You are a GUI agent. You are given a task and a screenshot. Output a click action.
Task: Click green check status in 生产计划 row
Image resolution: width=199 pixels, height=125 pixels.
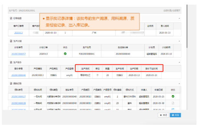click(65, 54)
